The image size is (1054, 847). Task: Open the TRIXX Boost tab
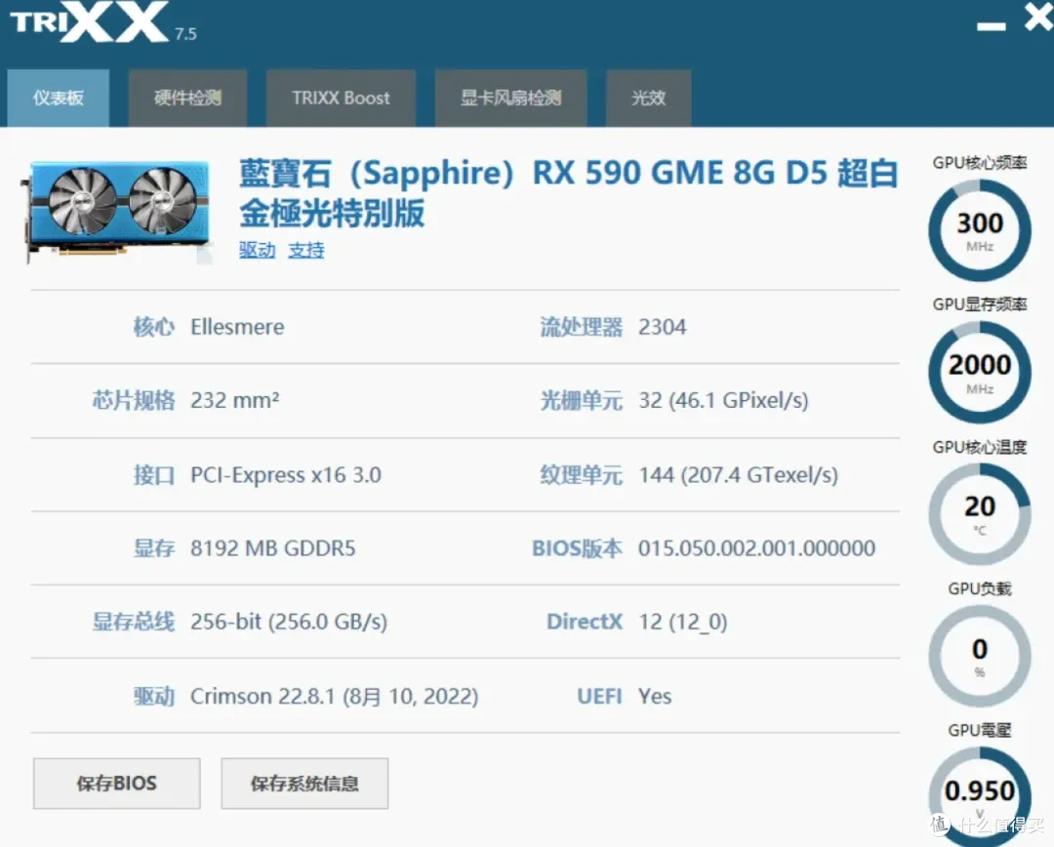[x=341, y=99]
